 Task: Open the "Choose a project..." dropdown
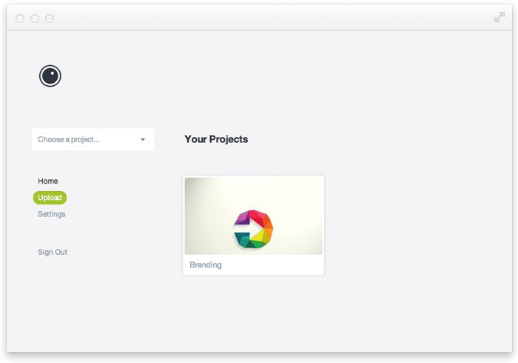coord(92,139)
